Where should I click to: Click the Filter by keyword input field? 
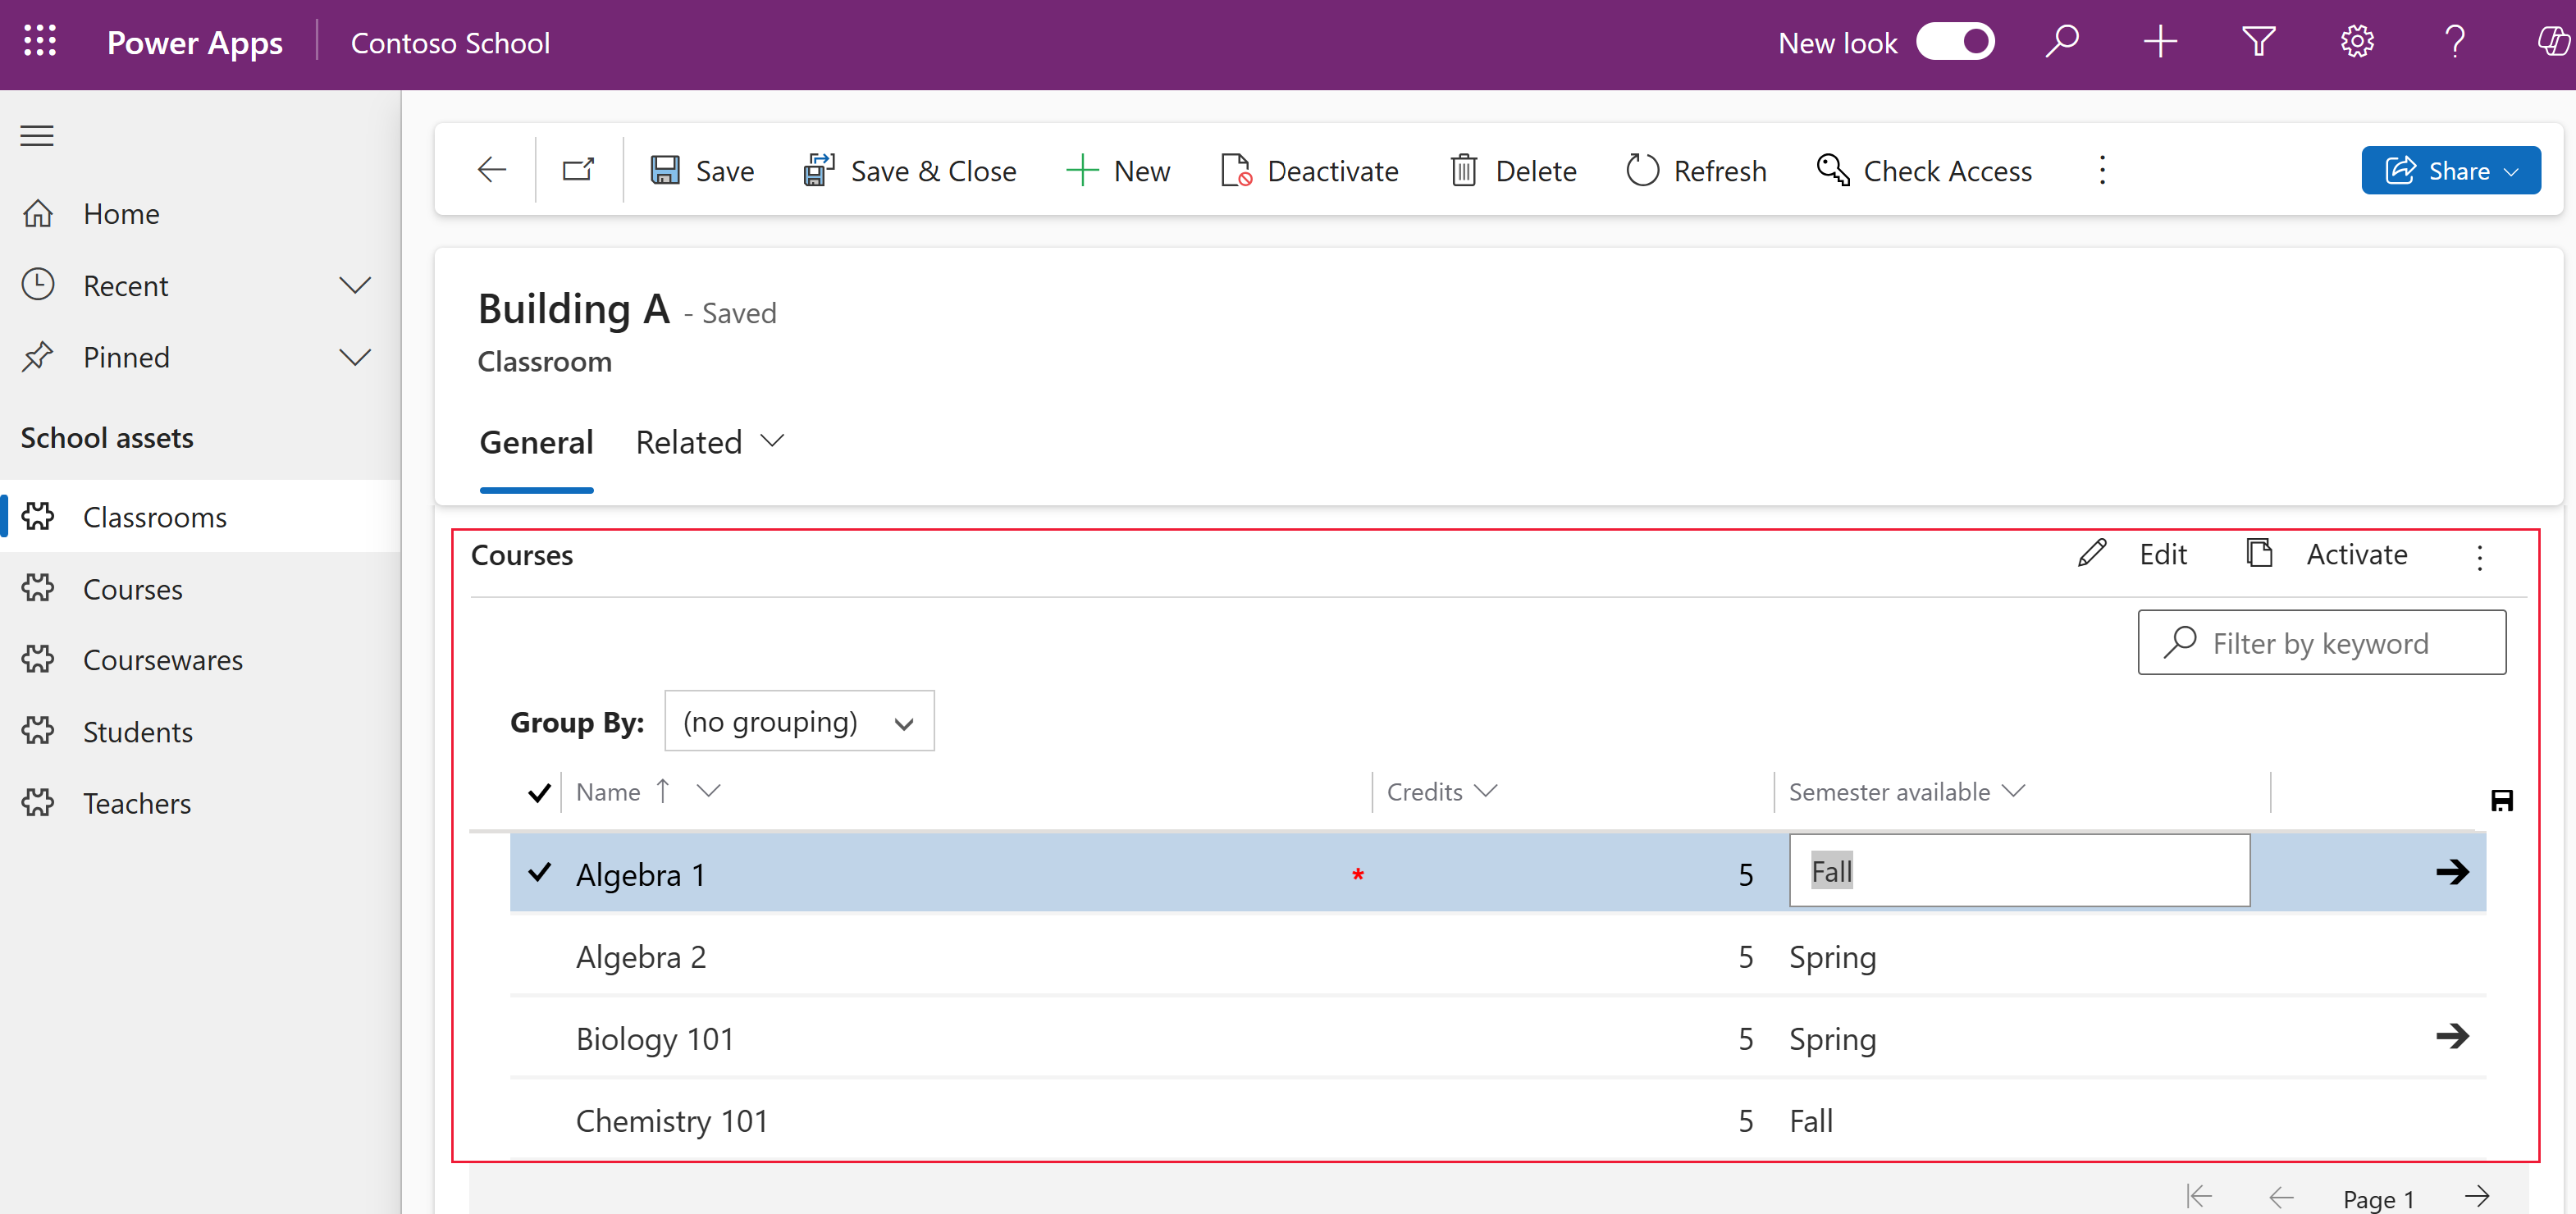tap(2323, 642)
